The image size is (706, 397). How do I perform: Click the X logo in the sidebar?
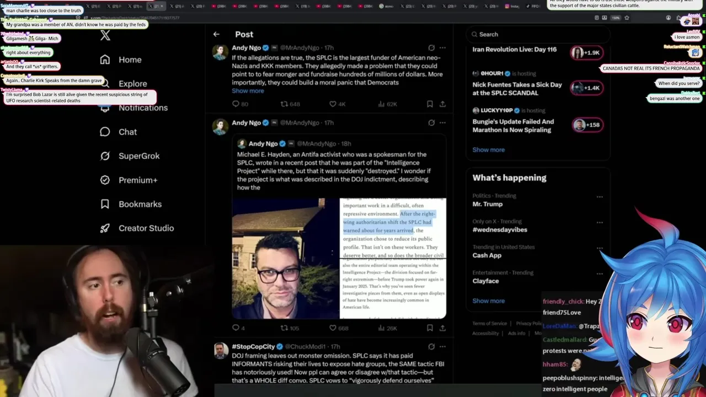pos(105,36)
